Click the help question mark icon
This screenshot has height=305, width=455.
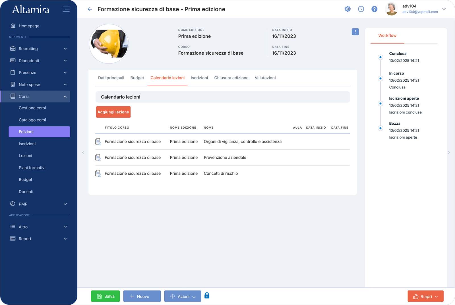(375, 9)
